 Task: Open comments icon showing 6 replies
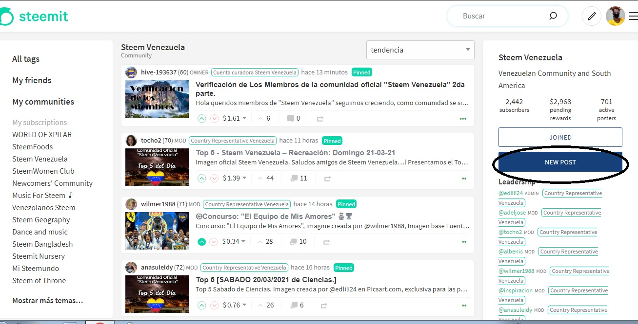[x=294, y=305]
